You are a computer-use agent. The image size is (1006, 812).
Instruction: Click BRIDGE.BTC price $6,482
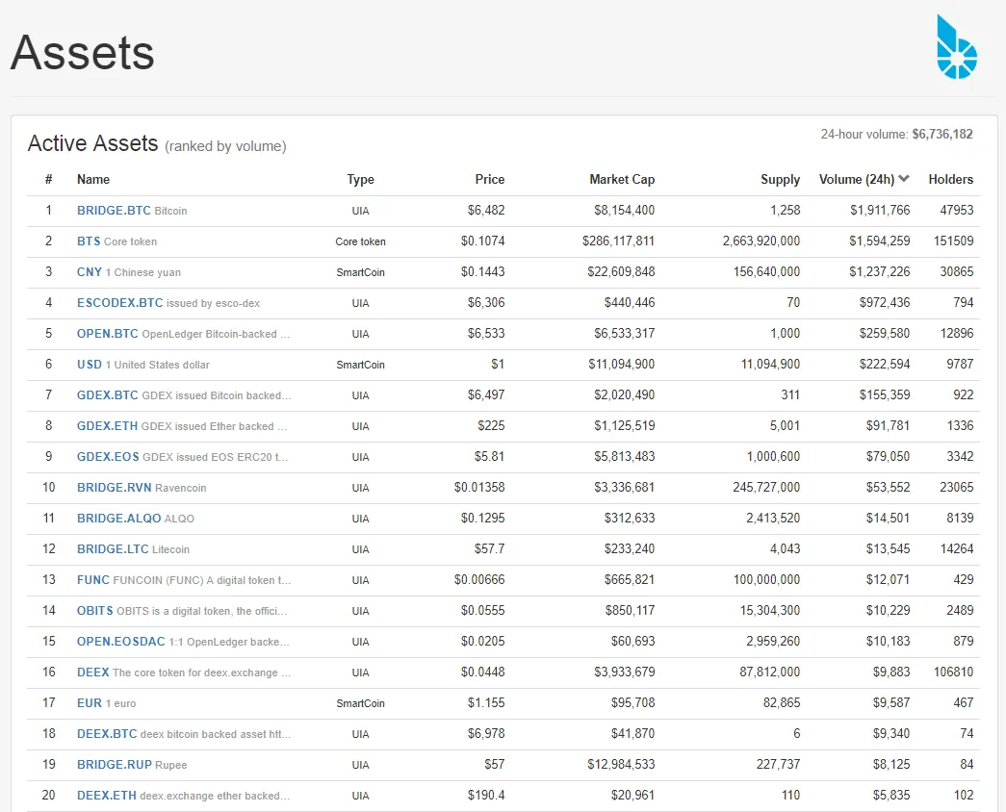pyautogui.click(x=486, y=211)
